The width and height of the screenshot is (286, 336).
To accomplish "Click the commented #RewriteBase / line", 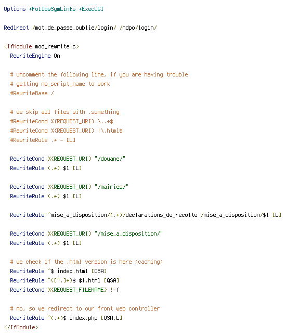I will 32,93.
